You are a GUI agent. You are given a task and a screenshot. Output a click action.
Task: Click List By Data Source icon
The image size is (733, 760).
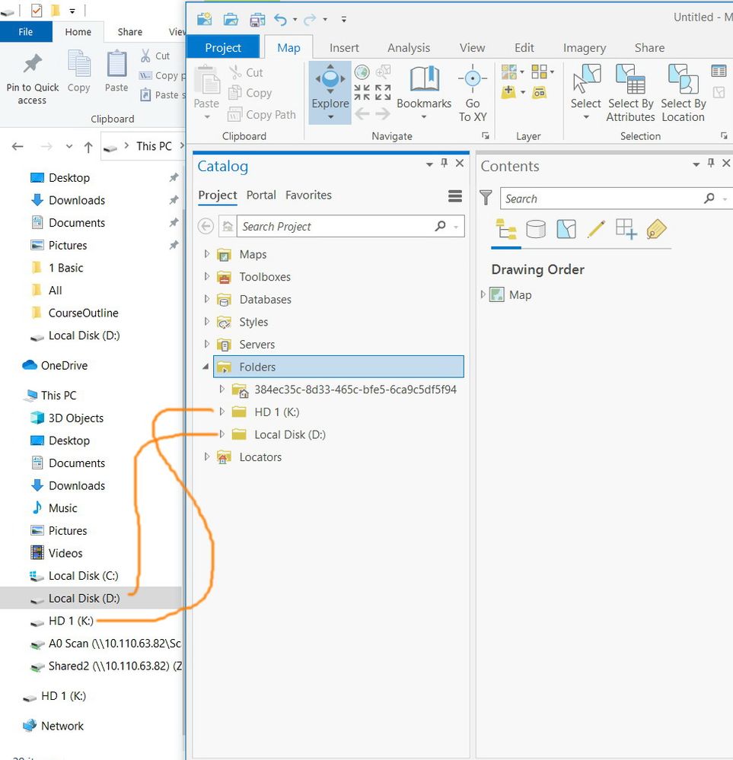coord(536,229)
